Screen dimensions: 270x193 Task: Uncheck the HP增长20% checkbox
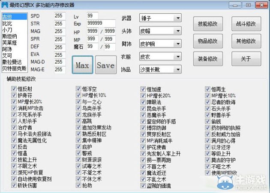point(143,96)
